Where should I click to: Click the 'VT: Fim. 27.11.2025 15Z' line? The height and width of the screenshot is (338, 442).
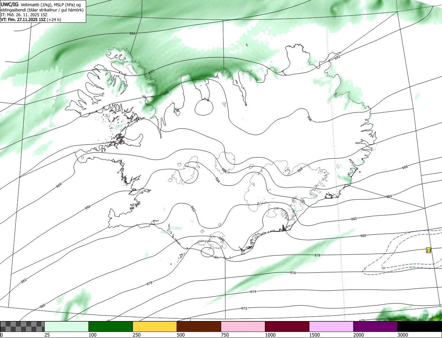(x=31, y=19)
